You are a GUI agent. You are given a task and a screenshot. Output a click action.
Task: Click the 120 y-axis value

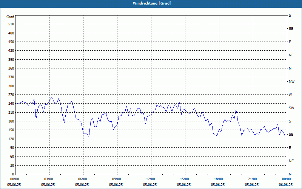pos(11,139)
